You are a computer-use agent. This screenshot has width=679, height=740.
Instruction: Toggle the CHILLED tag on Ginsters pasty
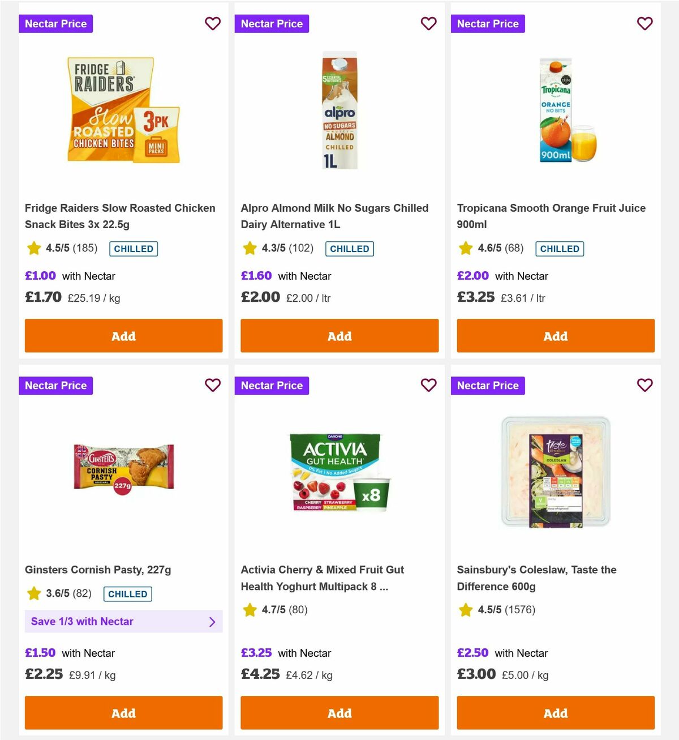pyautogui.click(x=127, y=594)
